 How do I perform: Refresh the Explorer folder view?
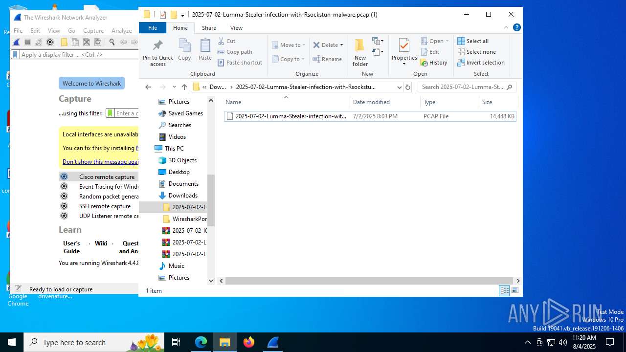tap(408, 87)
